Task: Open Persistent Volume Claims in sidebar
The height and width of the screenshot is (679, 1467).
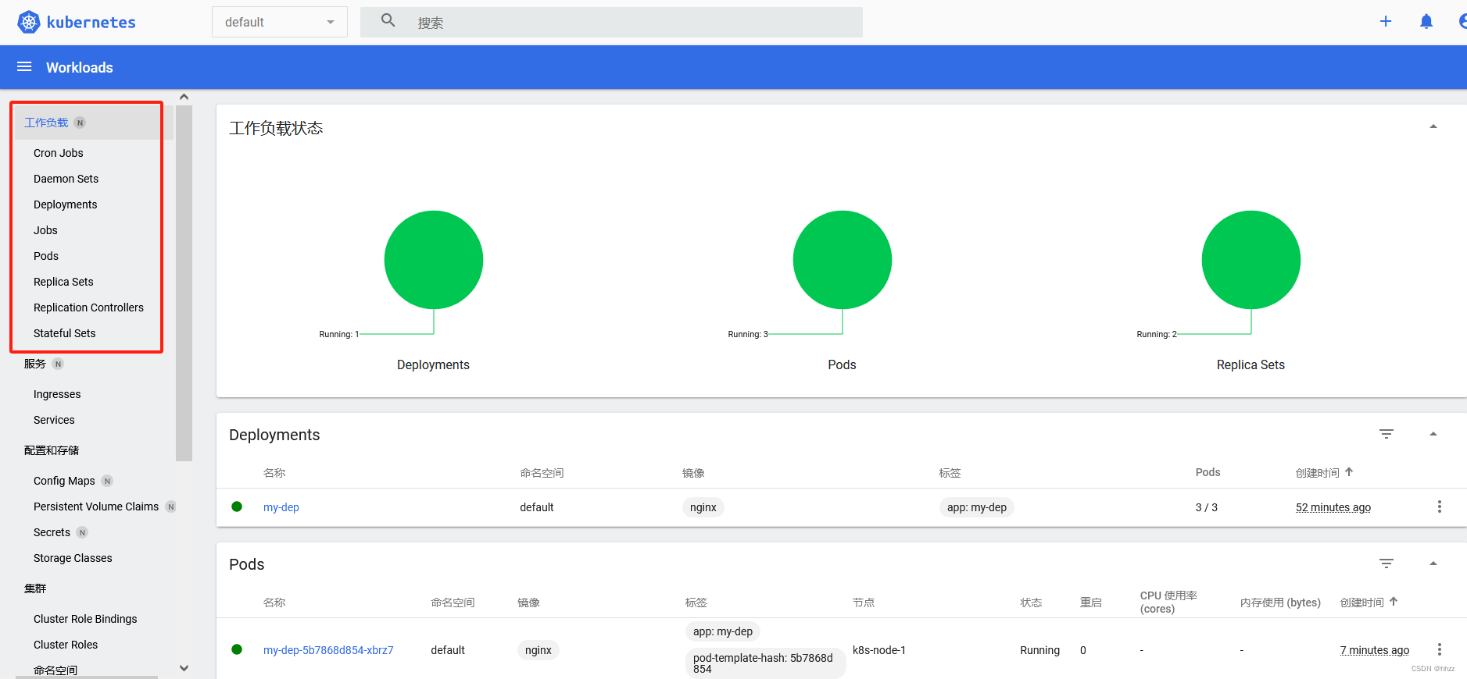Action: click(96, 507)
